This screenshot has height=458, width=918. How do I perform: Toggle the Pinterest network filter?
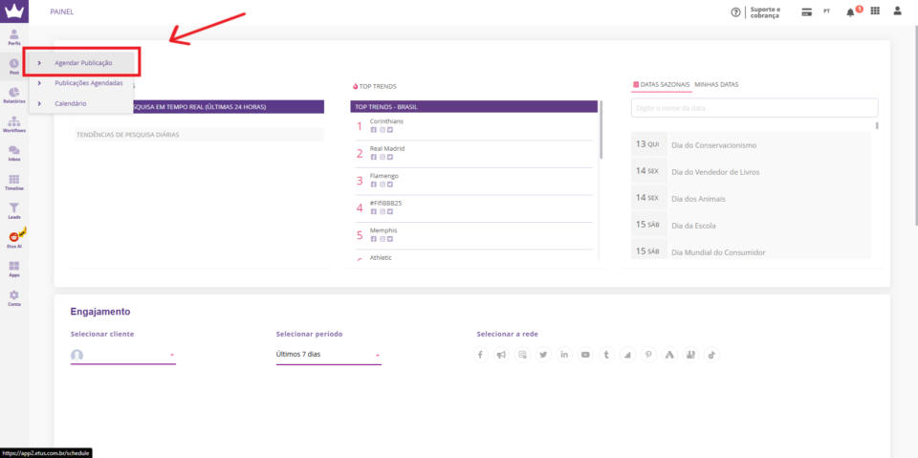click(x=648, y=355)
